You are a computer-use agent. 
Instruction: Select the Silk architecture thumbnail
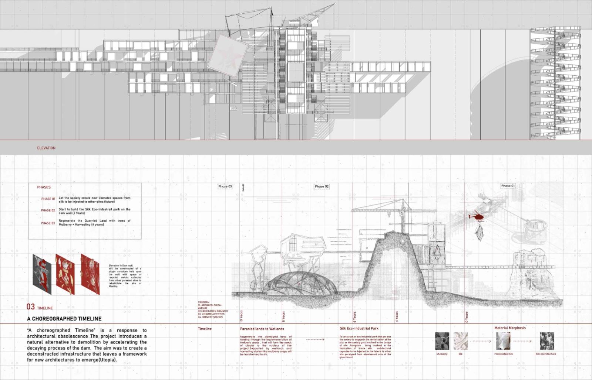click(x=546, y=341)
